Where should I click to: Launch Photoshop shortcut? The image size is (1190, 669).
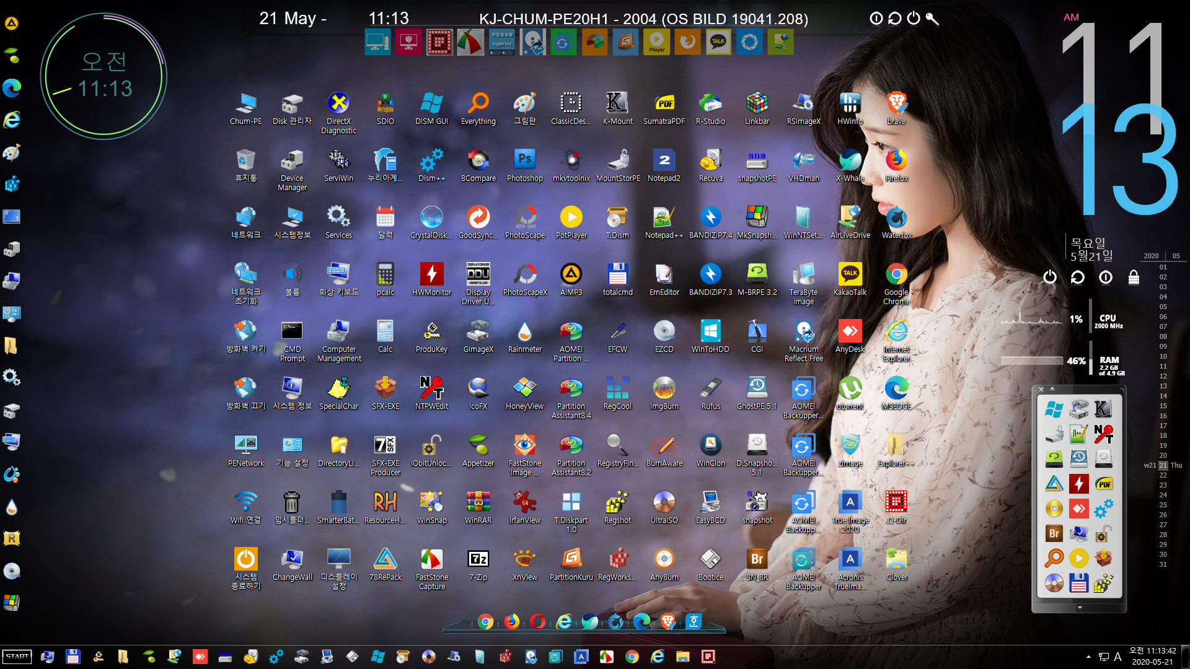[x=525, y=166]
